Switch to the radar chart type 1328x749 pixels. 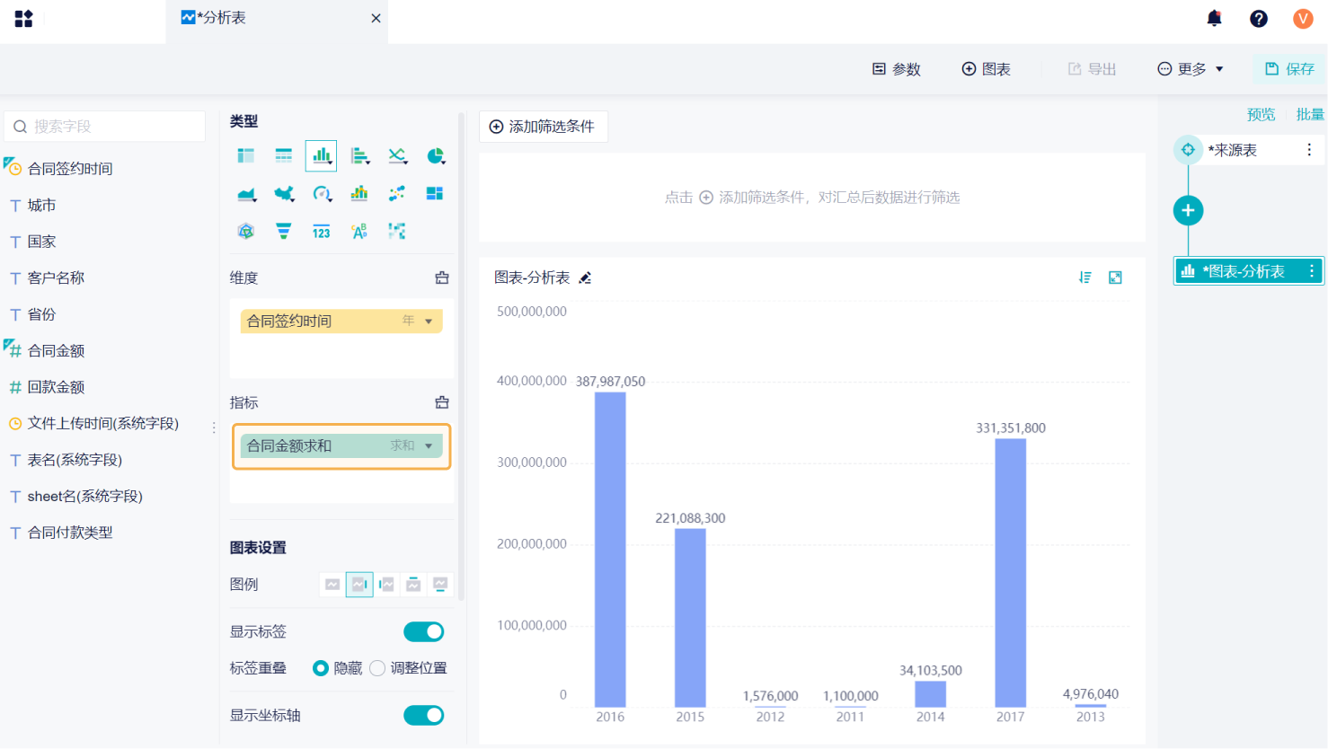246,232
